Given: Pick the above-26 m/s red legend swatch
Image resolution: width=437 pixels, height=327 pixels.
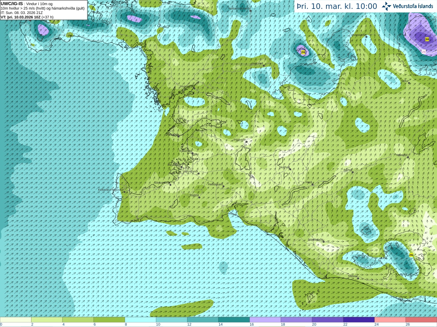Looking at the screenshot, I should pos(421,320).
